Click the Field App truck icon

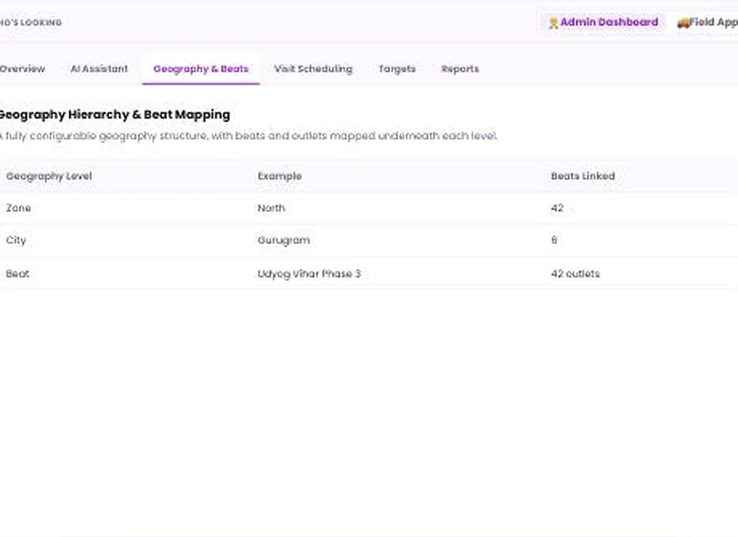click(683, 23)
